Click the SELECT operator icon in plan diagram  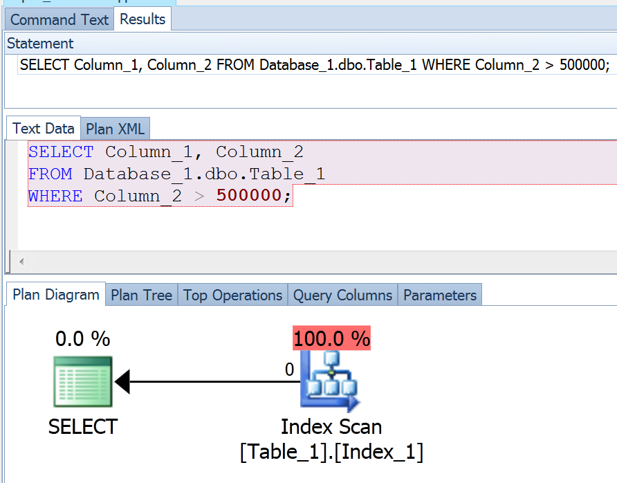click(82, 381)
